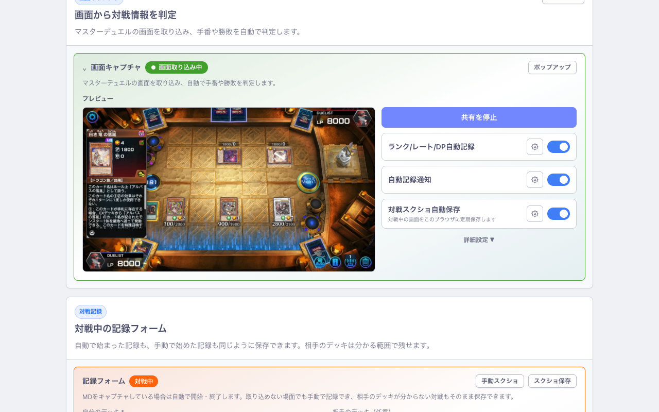This screenshot has height=412, width=659.
Task: Click the 対戦中 status badge
Action: click(x=144, y=382)
